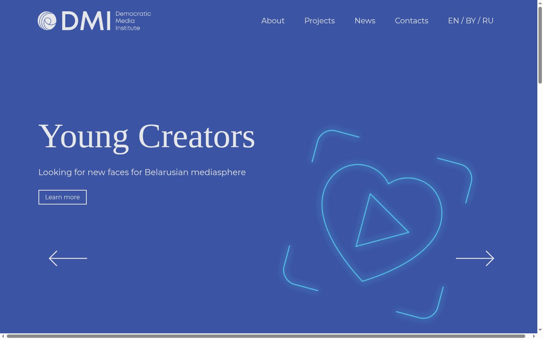Screen dimensions: 543x339
Task: Click the neon heart play illustration
Action: (377, 224)
